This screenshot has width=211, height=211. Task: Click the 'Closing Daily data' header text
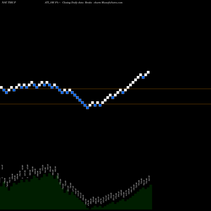tap(73, 3)
